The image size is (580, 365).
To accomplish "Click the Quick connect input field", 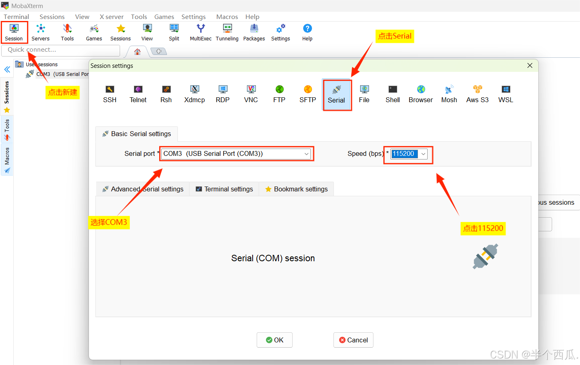I will [61, 50].
